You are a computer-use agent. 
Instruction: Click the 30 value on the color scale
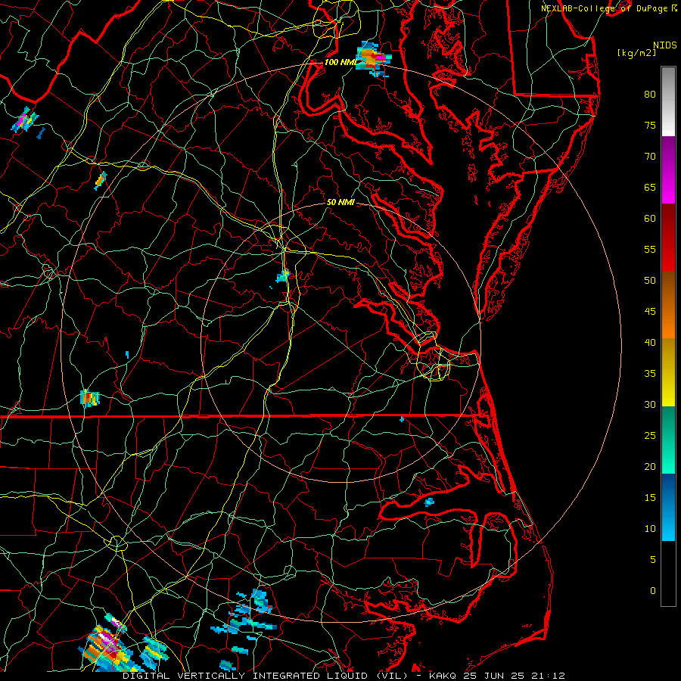[x=650, y=404]
